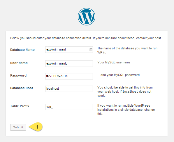Focus the Database Name input field
The width and height of the screenshot is (174, 142).
(69, 50)
